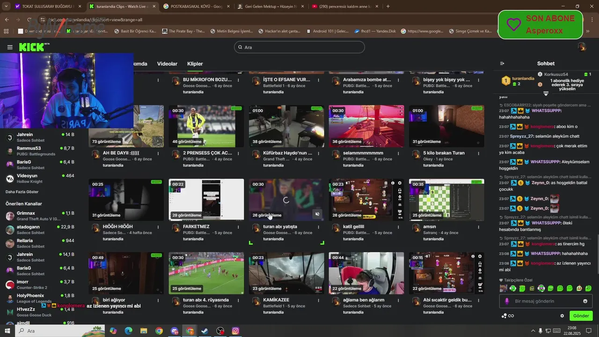Open options menu for katil gellllll clip
The image size is (599, 337).
click(399, 227)
